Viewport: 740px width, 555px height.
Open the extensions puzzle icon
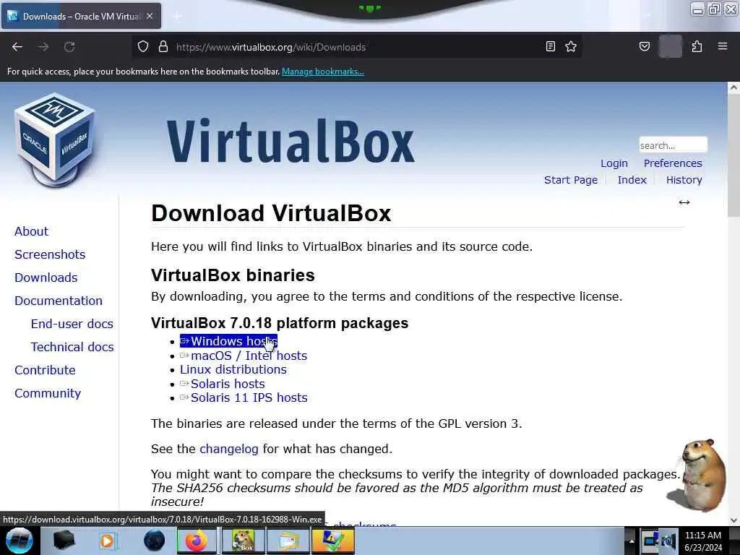coord(697,46)
